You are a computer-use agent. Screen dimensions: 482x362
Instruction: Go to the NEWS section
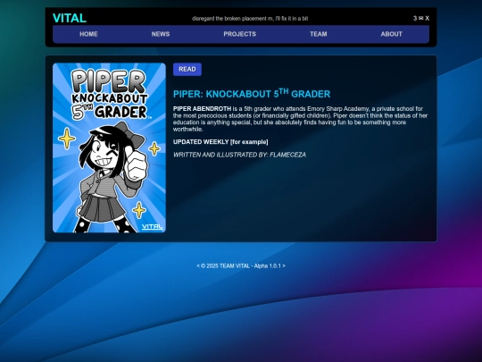161,34
